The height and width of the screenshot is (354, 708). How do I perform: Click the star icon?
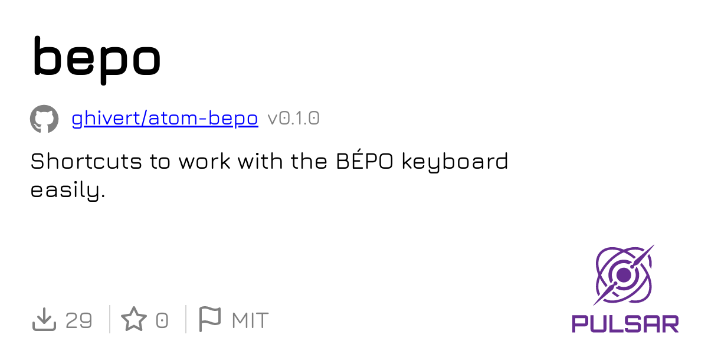coord(134,320)
